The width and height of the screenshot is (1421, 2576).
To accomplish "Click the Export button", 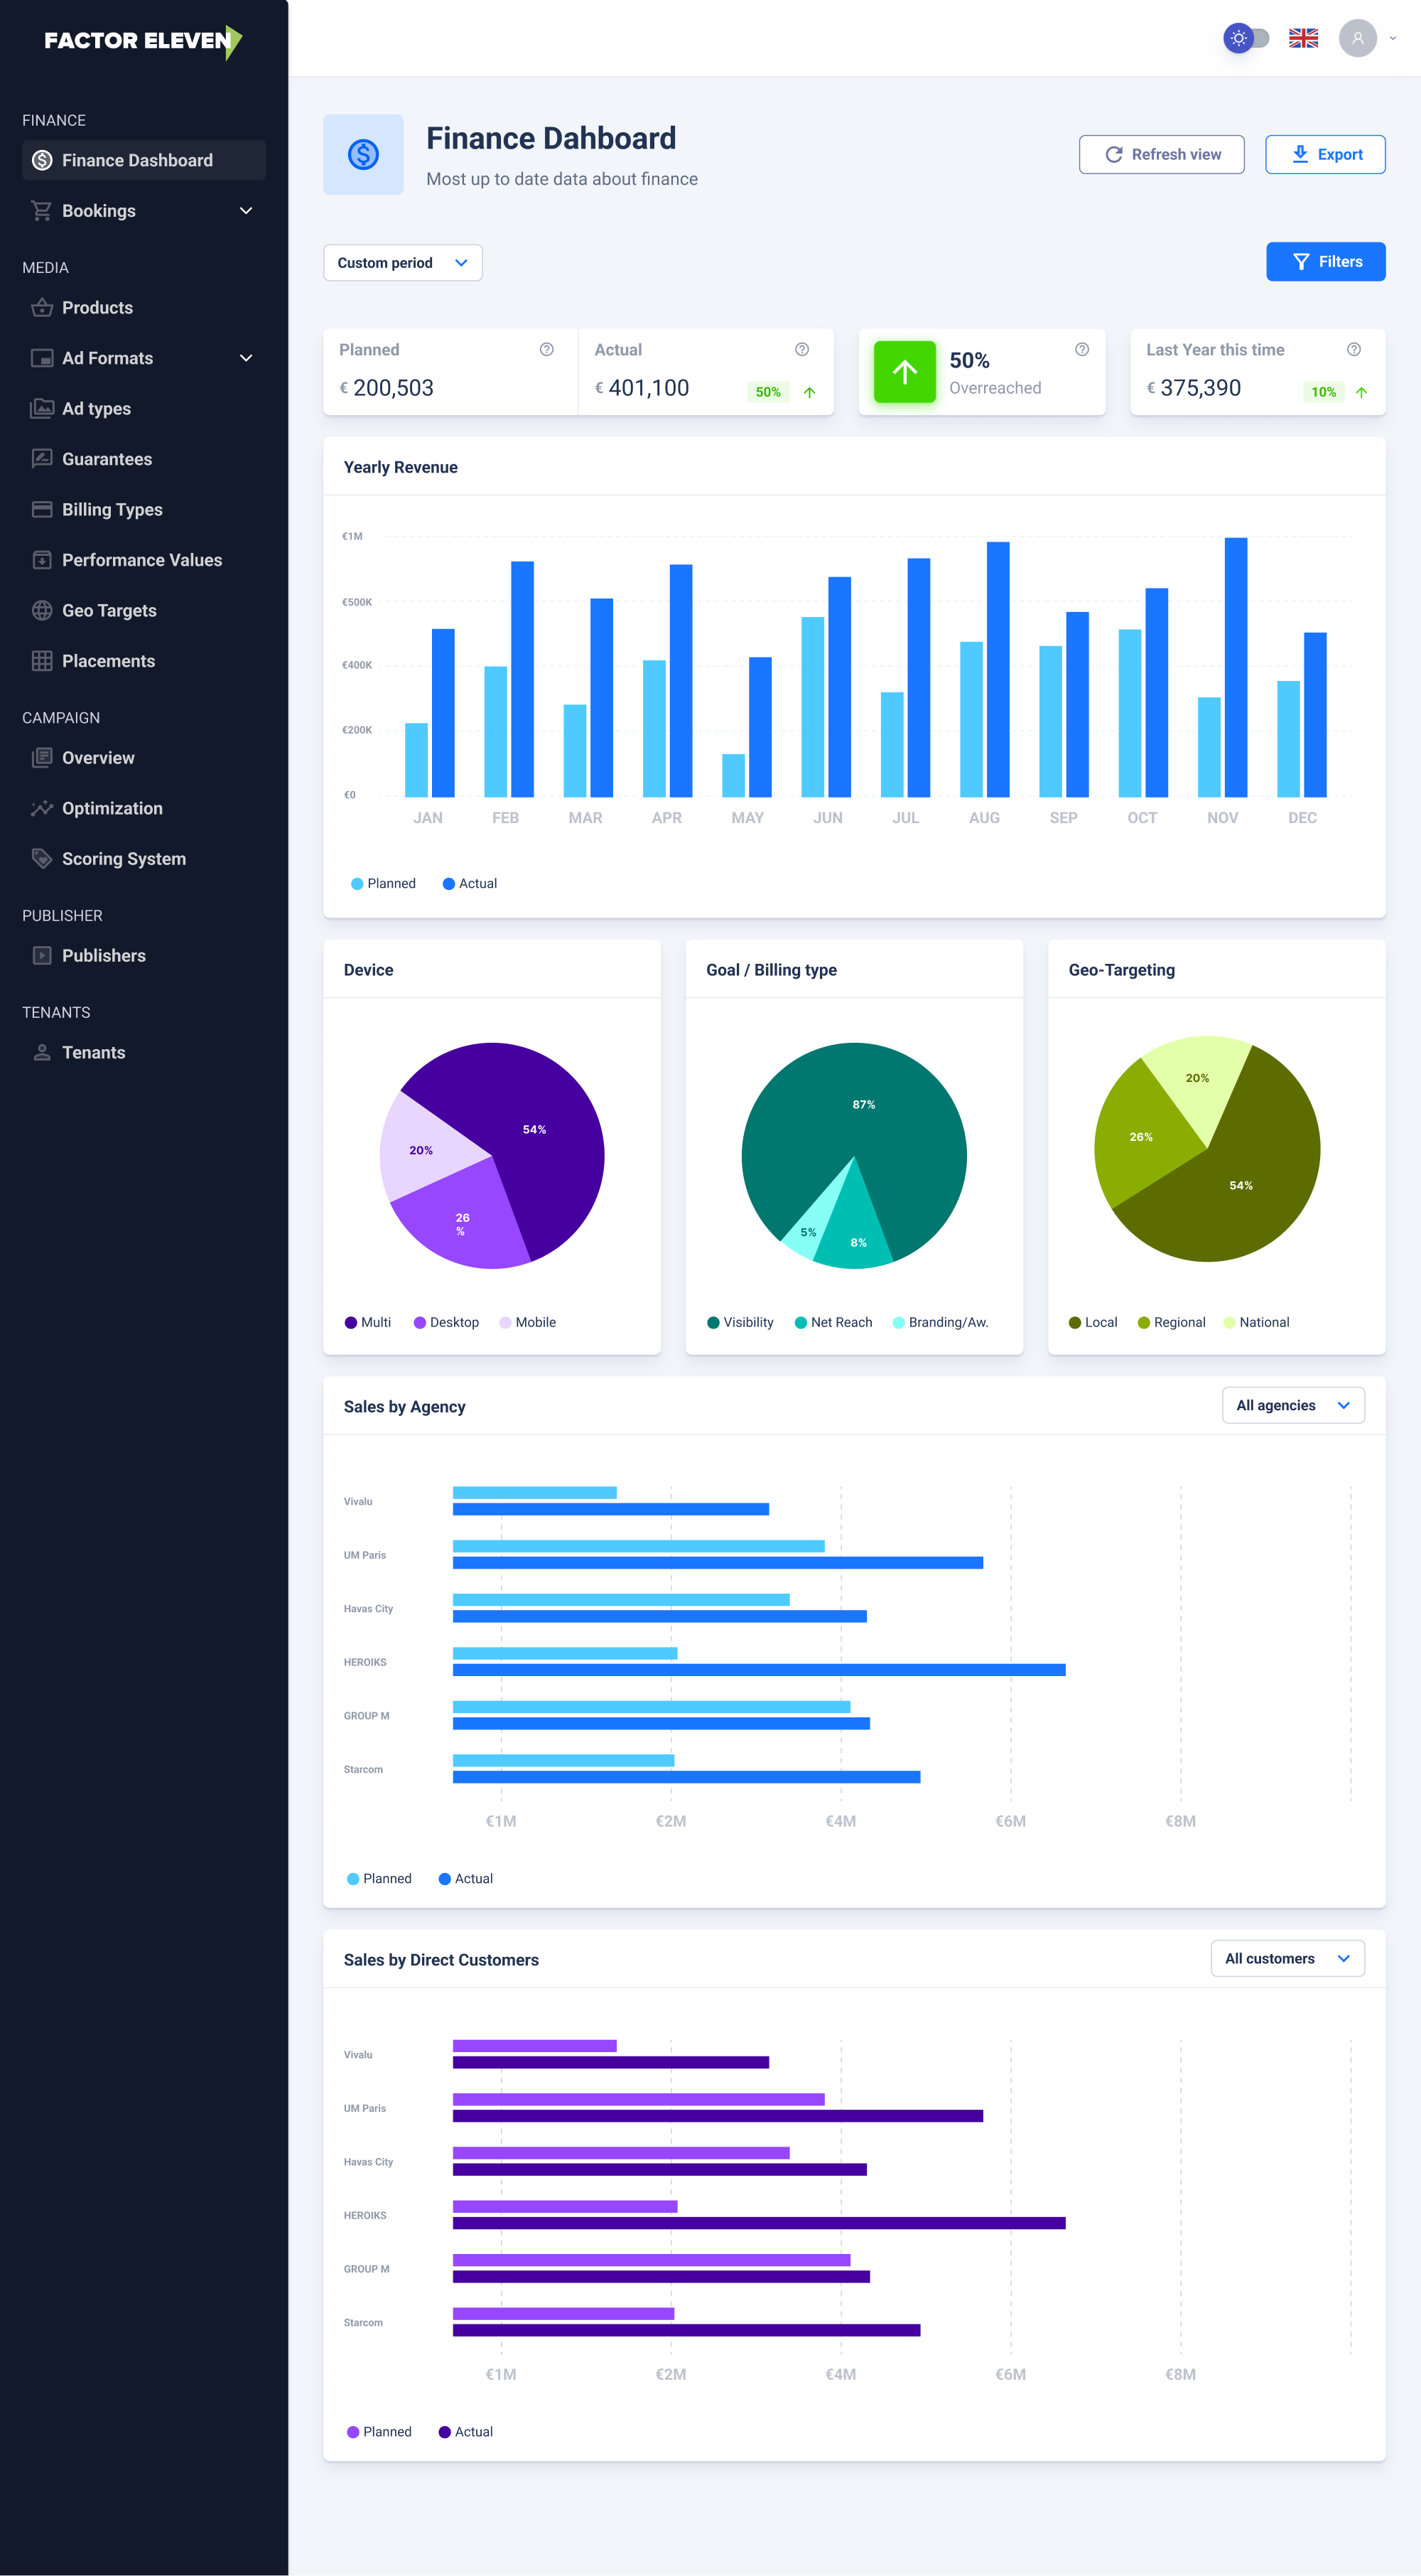I will click(1325, 155).
